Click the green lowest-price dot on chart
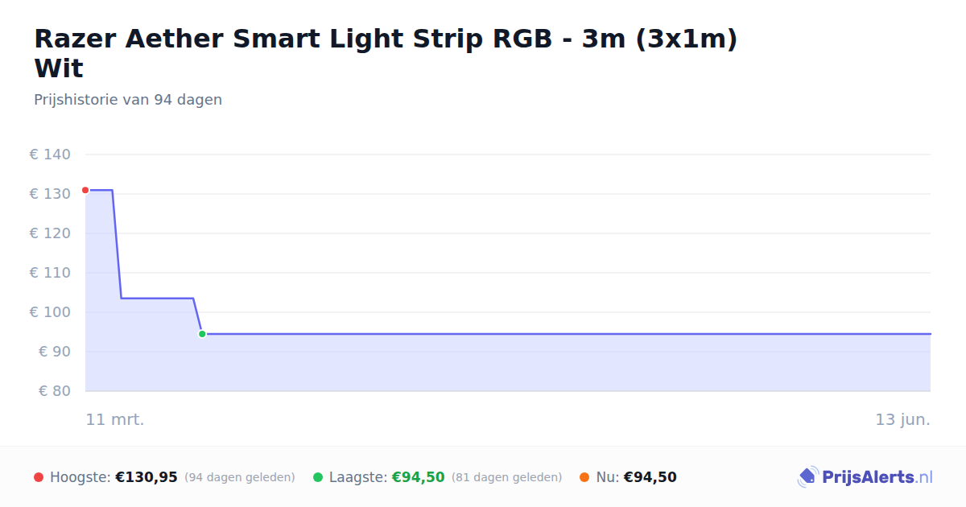Screen dimensions: 966x507 pyautogui.click(x=202, y=334)
